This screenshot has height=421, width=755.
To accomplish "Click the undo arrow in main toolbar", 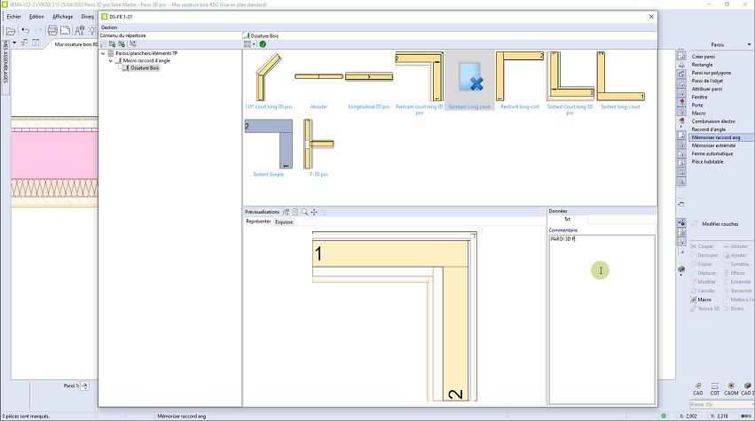I will [25, 31].
